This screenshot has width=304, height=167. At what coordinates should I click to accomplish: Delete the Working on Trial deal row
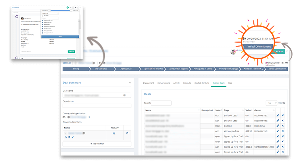[282, 131]
